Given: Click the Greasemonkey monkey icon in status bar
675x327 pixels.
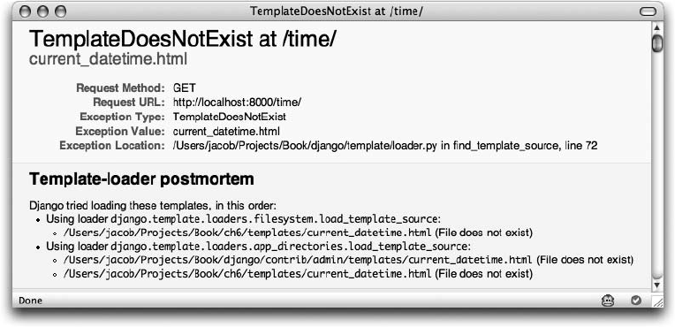Looking at the screenshot, I should (x=608, y=300).
